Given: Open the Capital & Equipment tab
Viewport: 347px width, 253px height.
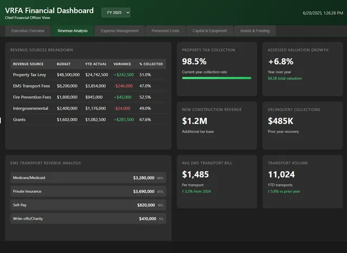Looking at the screenshot, I should 210,31.
